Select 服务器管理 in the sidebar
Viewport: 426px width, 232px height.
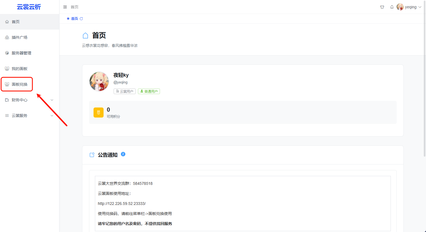click(x=21, y=53)
